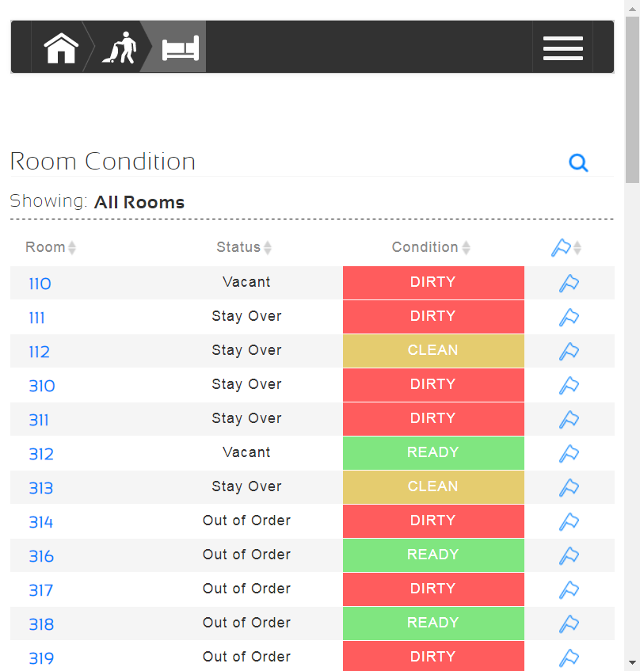Flag room 110
Screen dimensions: 640x671
569,283
